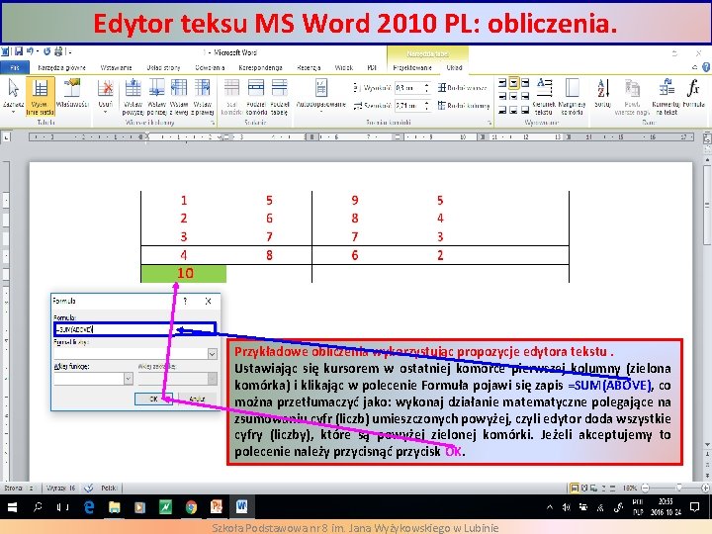Click Save icon in quick access toolbar
712x534 pixels.
19,51
